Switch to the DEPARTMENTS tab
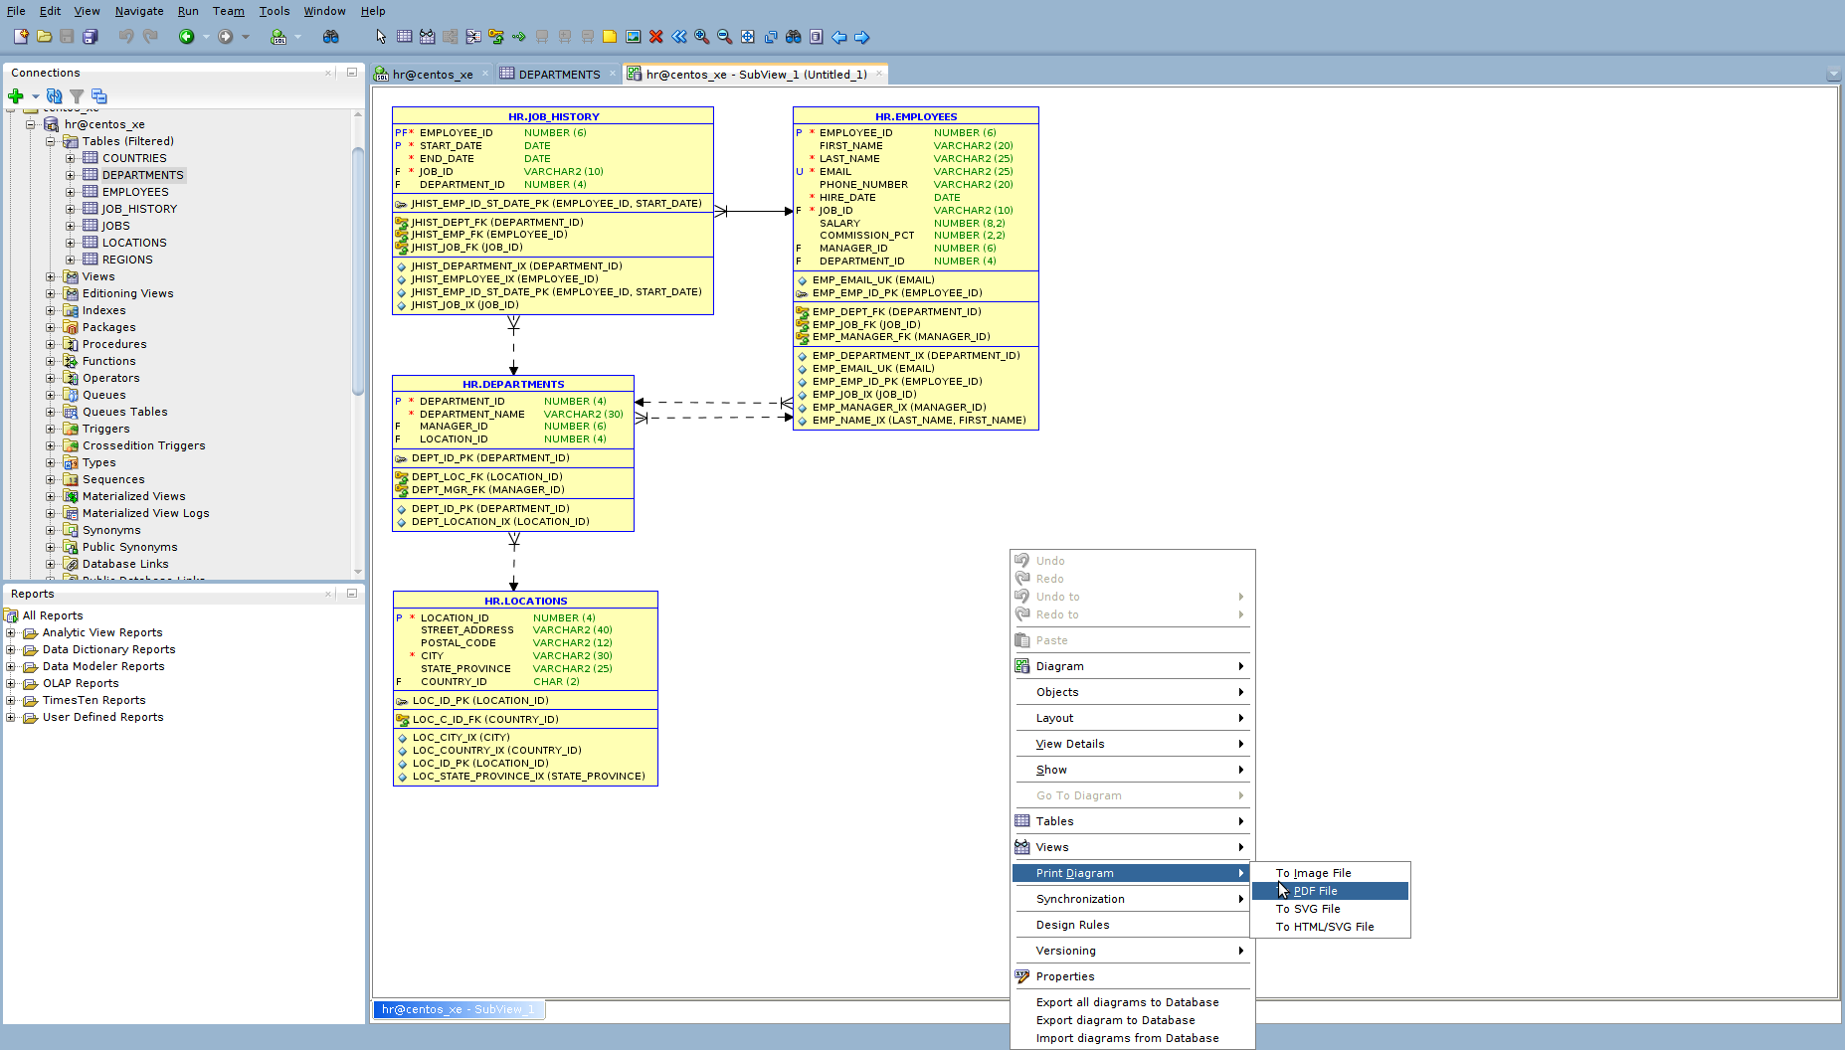The image size is (1845, 1050). coord(559,74)
